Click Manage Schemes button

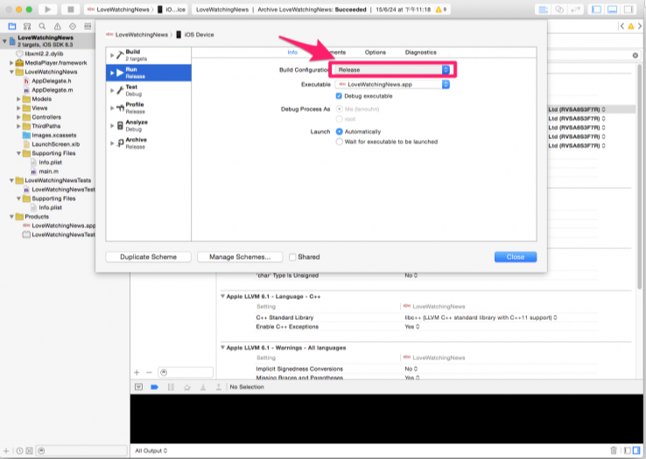point(240,257)
